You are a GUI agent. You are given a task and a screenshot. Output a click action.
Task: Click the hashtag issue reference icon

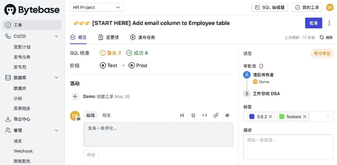227,115
